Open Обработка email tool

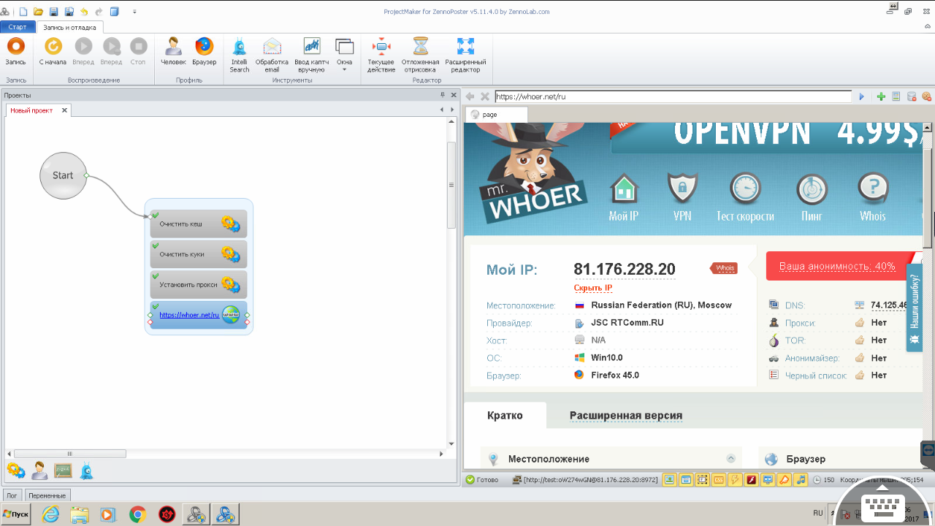[272, 56]
